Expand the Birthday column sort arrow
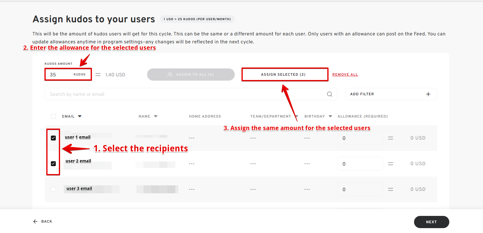The width and height of the screenshot is (483, 233). 330,116
